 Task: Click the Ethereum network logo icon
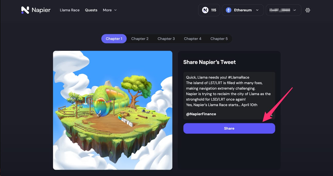[x=229, y=10]
